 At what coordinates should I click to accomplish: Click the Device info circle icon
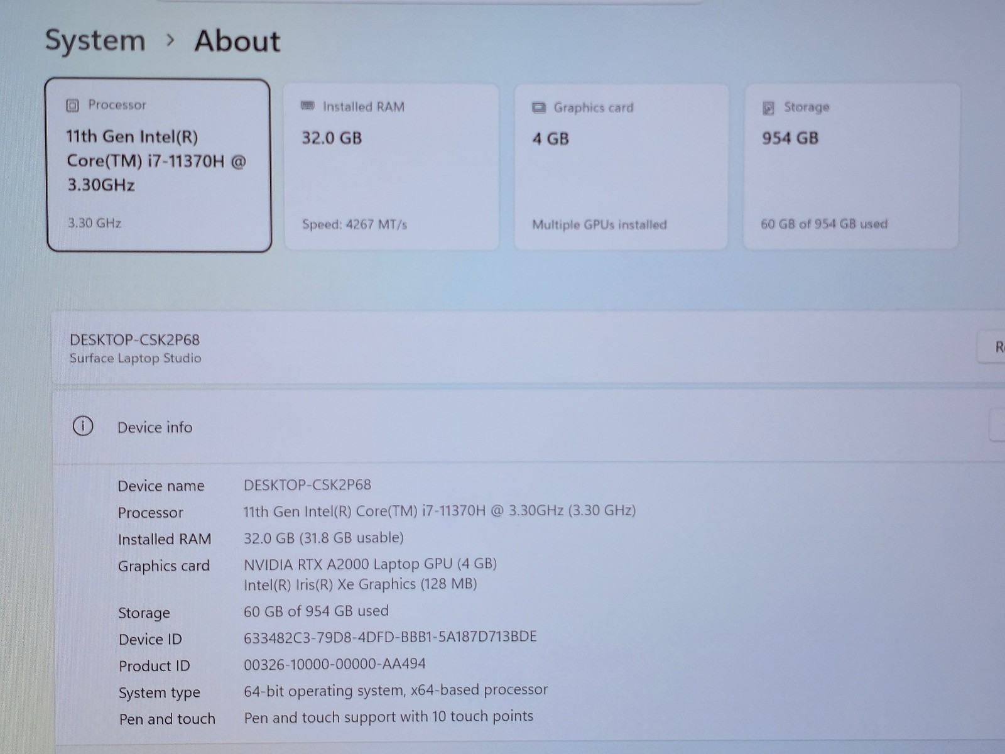[x=83, y=426]
